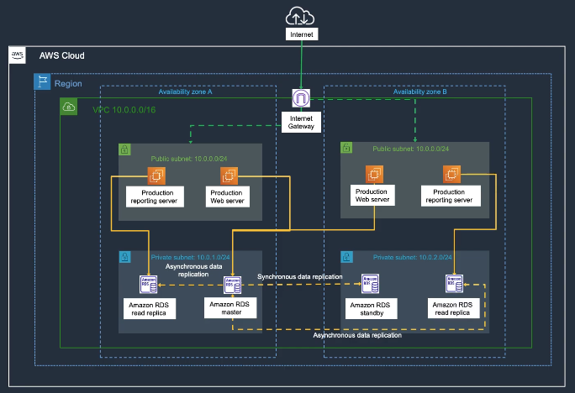
Task: Select zone A Production Web server icon
Action: pos(229,176)
